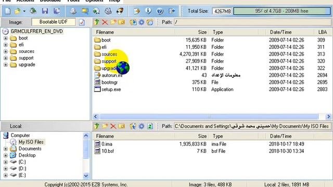The height and width of the screenshot is (187, 333).
Task: Click the Exit door icon in toolbar
Action: [171, 11]
